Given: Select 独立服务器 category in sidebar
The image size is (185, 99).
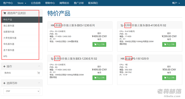Looking at the screenshot, I should [x=22, y=26].
